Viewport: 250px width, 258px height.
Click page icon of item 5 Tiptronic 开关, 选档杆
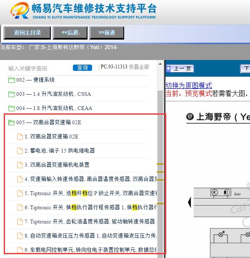point(20,193)
